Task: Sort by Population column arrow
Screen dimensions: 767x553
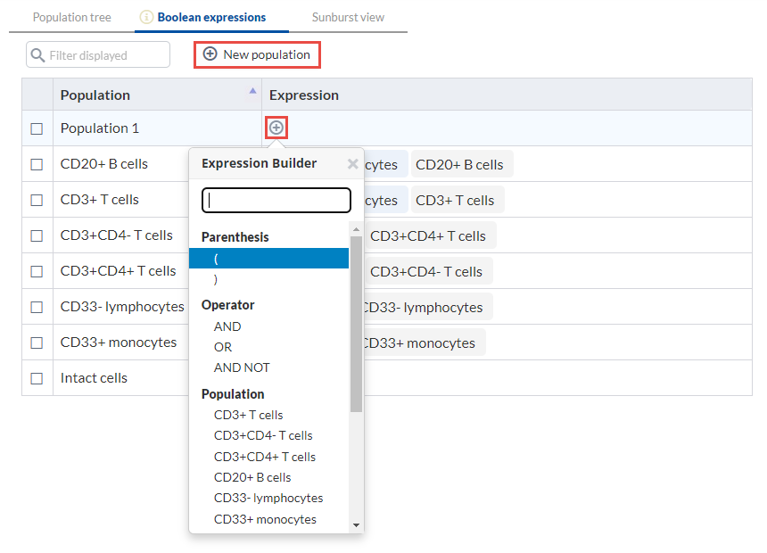Action: (253, 91)
